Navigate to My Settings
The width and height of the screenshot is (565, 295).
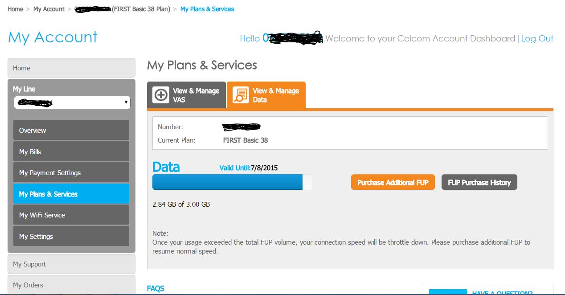click(x=71, y=236)
